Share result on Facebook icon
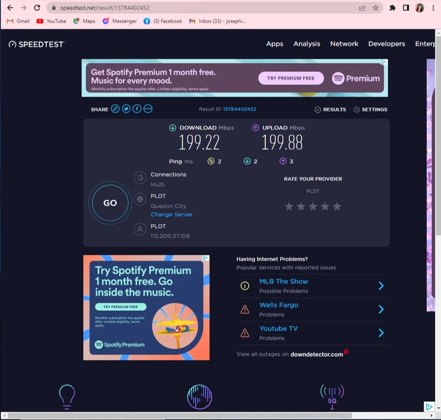 [x=137, y=109]
